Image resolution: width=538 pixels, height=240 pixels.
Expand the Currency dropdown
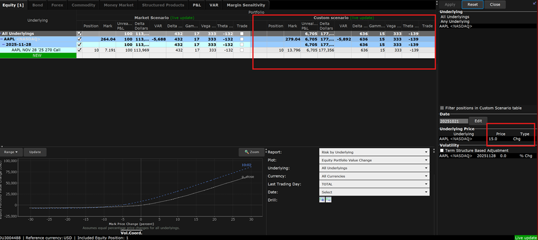coord(374,176)
